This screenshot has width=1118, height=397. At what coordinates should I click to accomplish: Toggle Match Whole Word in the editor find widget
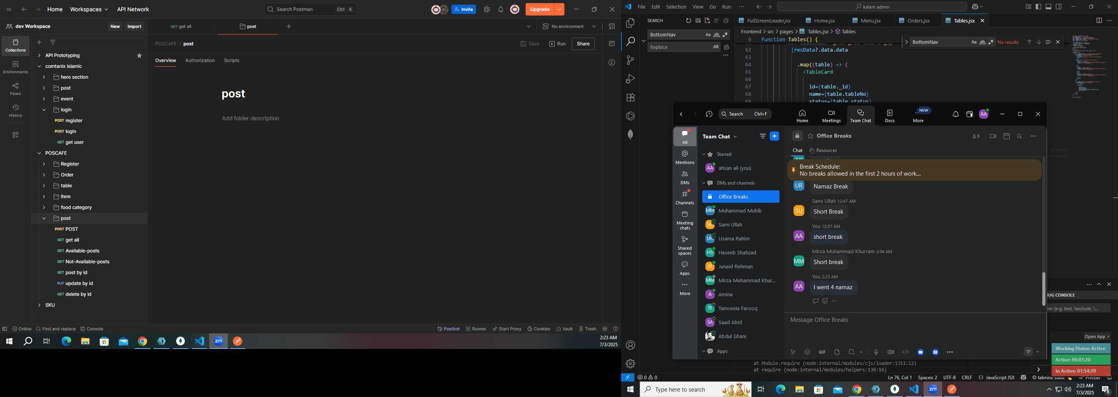pos(983,42)
